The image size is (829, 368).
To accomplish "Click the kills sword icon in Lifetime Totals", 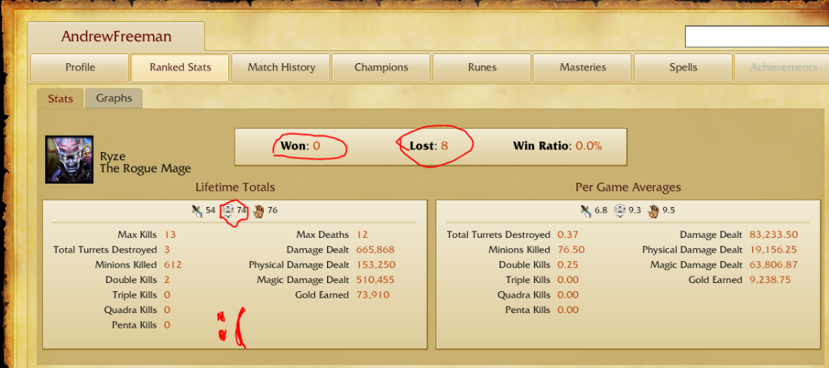I will tap(198, 210).
